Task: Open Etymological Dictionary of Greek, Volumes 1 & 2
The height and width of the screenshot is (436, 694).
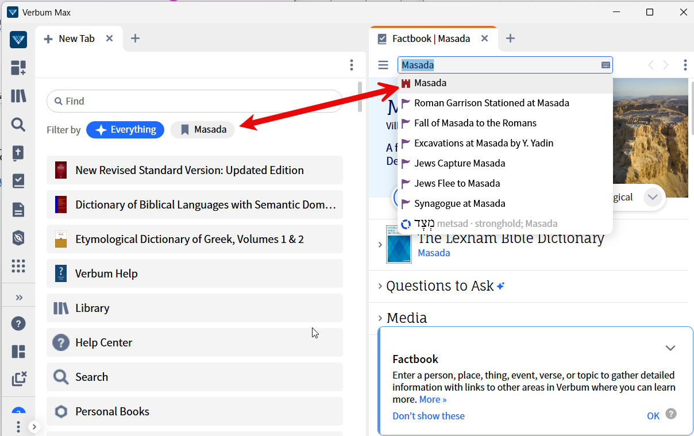Action: click(x=195, y=239)
